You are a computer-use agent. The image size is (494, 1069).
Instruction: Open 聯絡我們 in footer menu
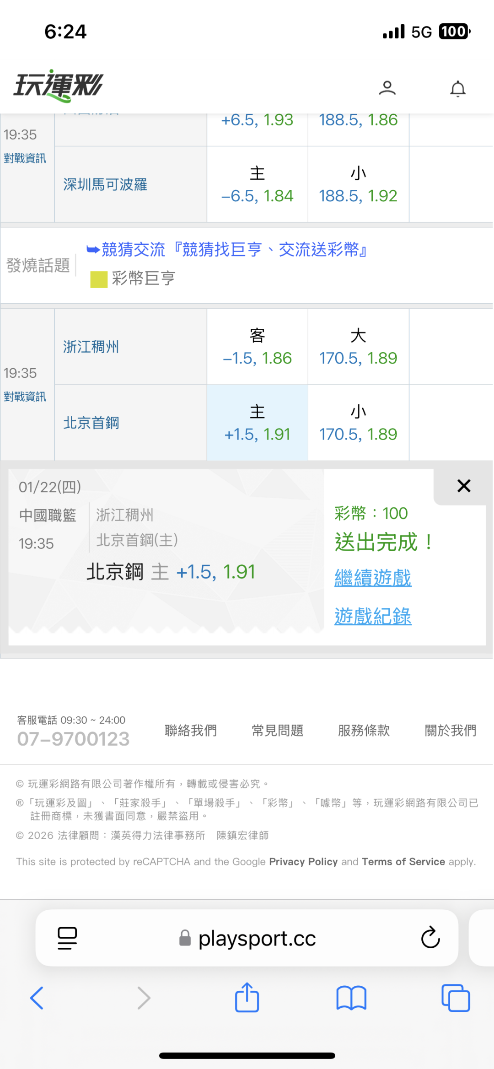point(191,731)
